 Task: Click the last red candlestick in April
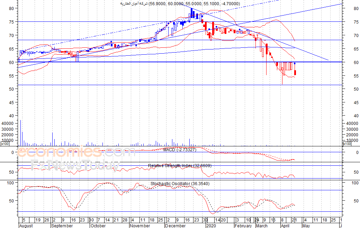point(295,73)
